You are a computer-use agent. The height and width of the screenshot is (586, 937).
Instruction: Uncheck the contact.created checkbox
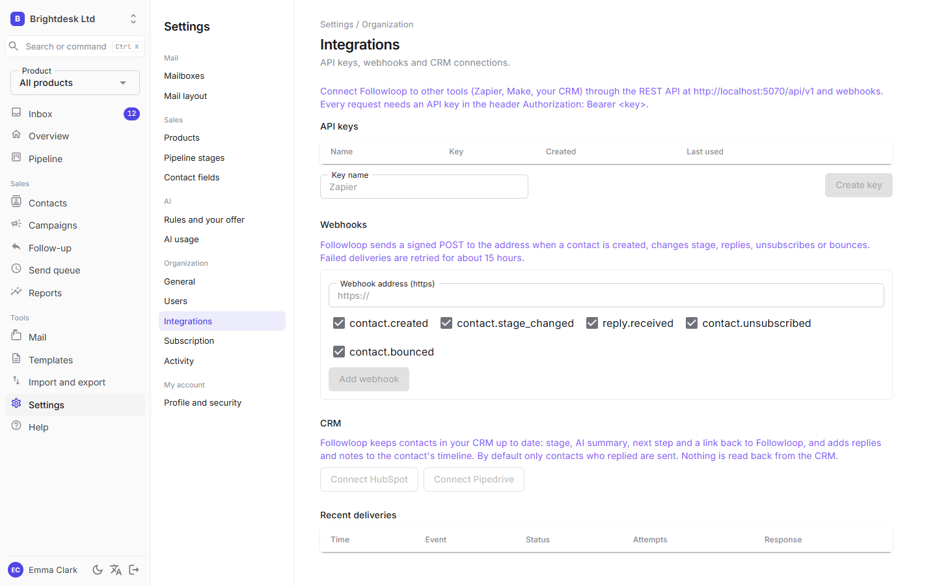339,323
